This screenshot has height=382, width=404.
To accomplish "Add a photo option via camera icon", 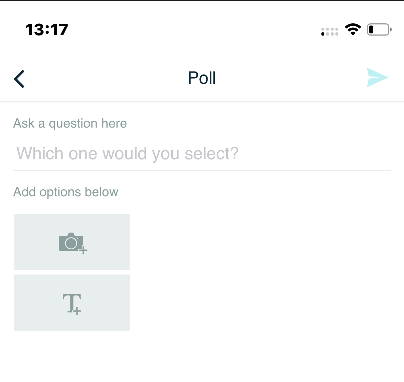I will pos(71,242).
